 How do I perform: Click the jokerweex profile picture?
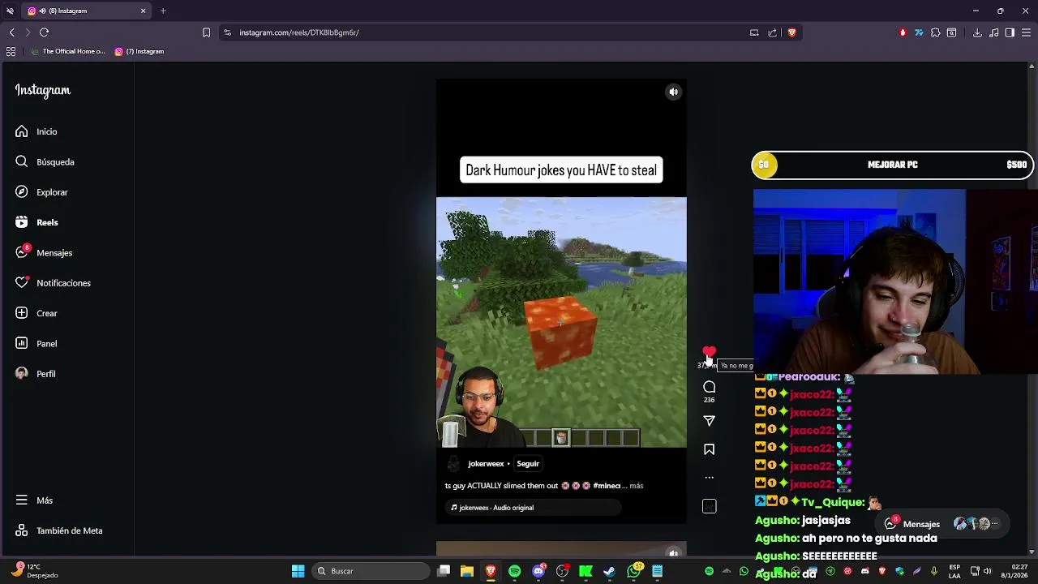click(x=453, y=464)
